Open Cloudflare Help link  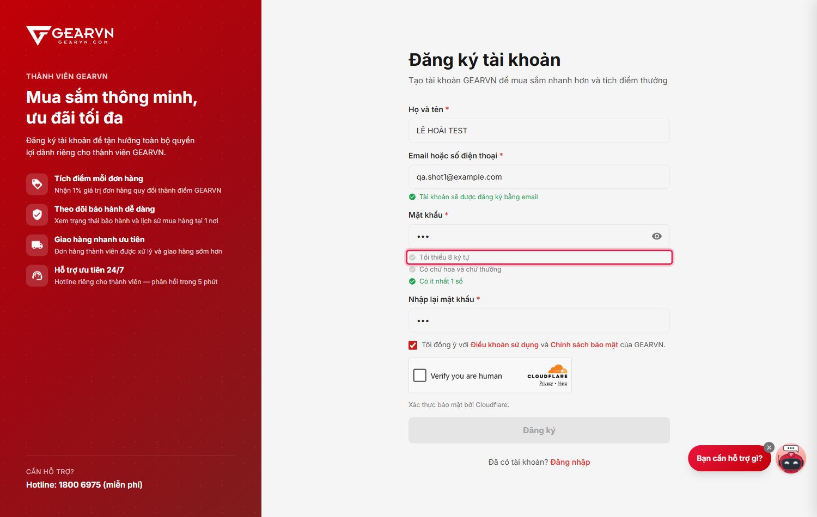tap(563, 384)
